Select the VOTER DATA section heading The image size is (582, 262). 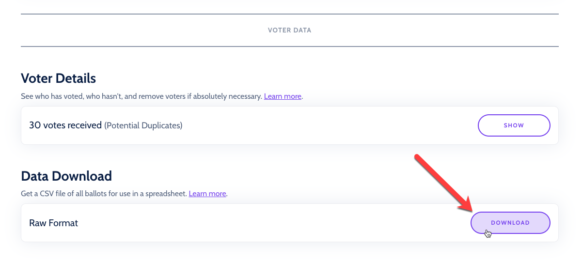pyautogui.click(x=290, y=30)
